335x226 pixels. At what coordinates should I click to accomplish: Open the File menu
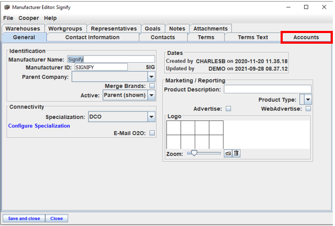tap(8, 18)
